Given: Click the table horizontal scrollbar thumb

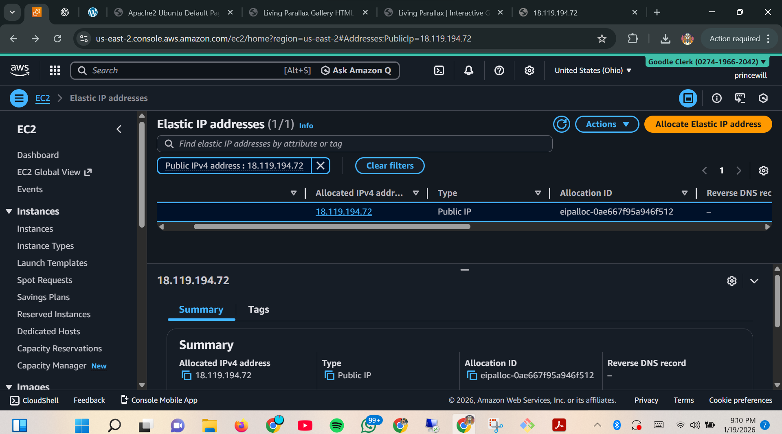Looking at the screenshot, I should 332,227.
